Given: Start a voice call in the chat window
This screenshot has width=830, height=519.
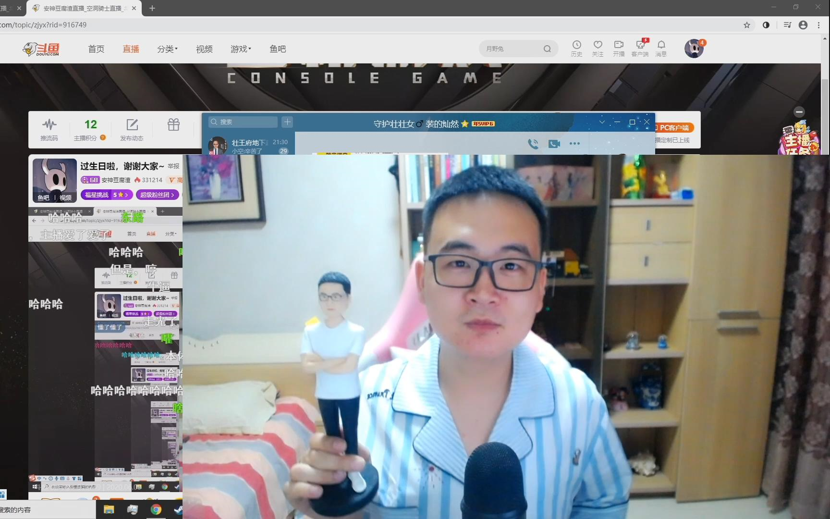Looking at the screenshot, I should [533, 143].
